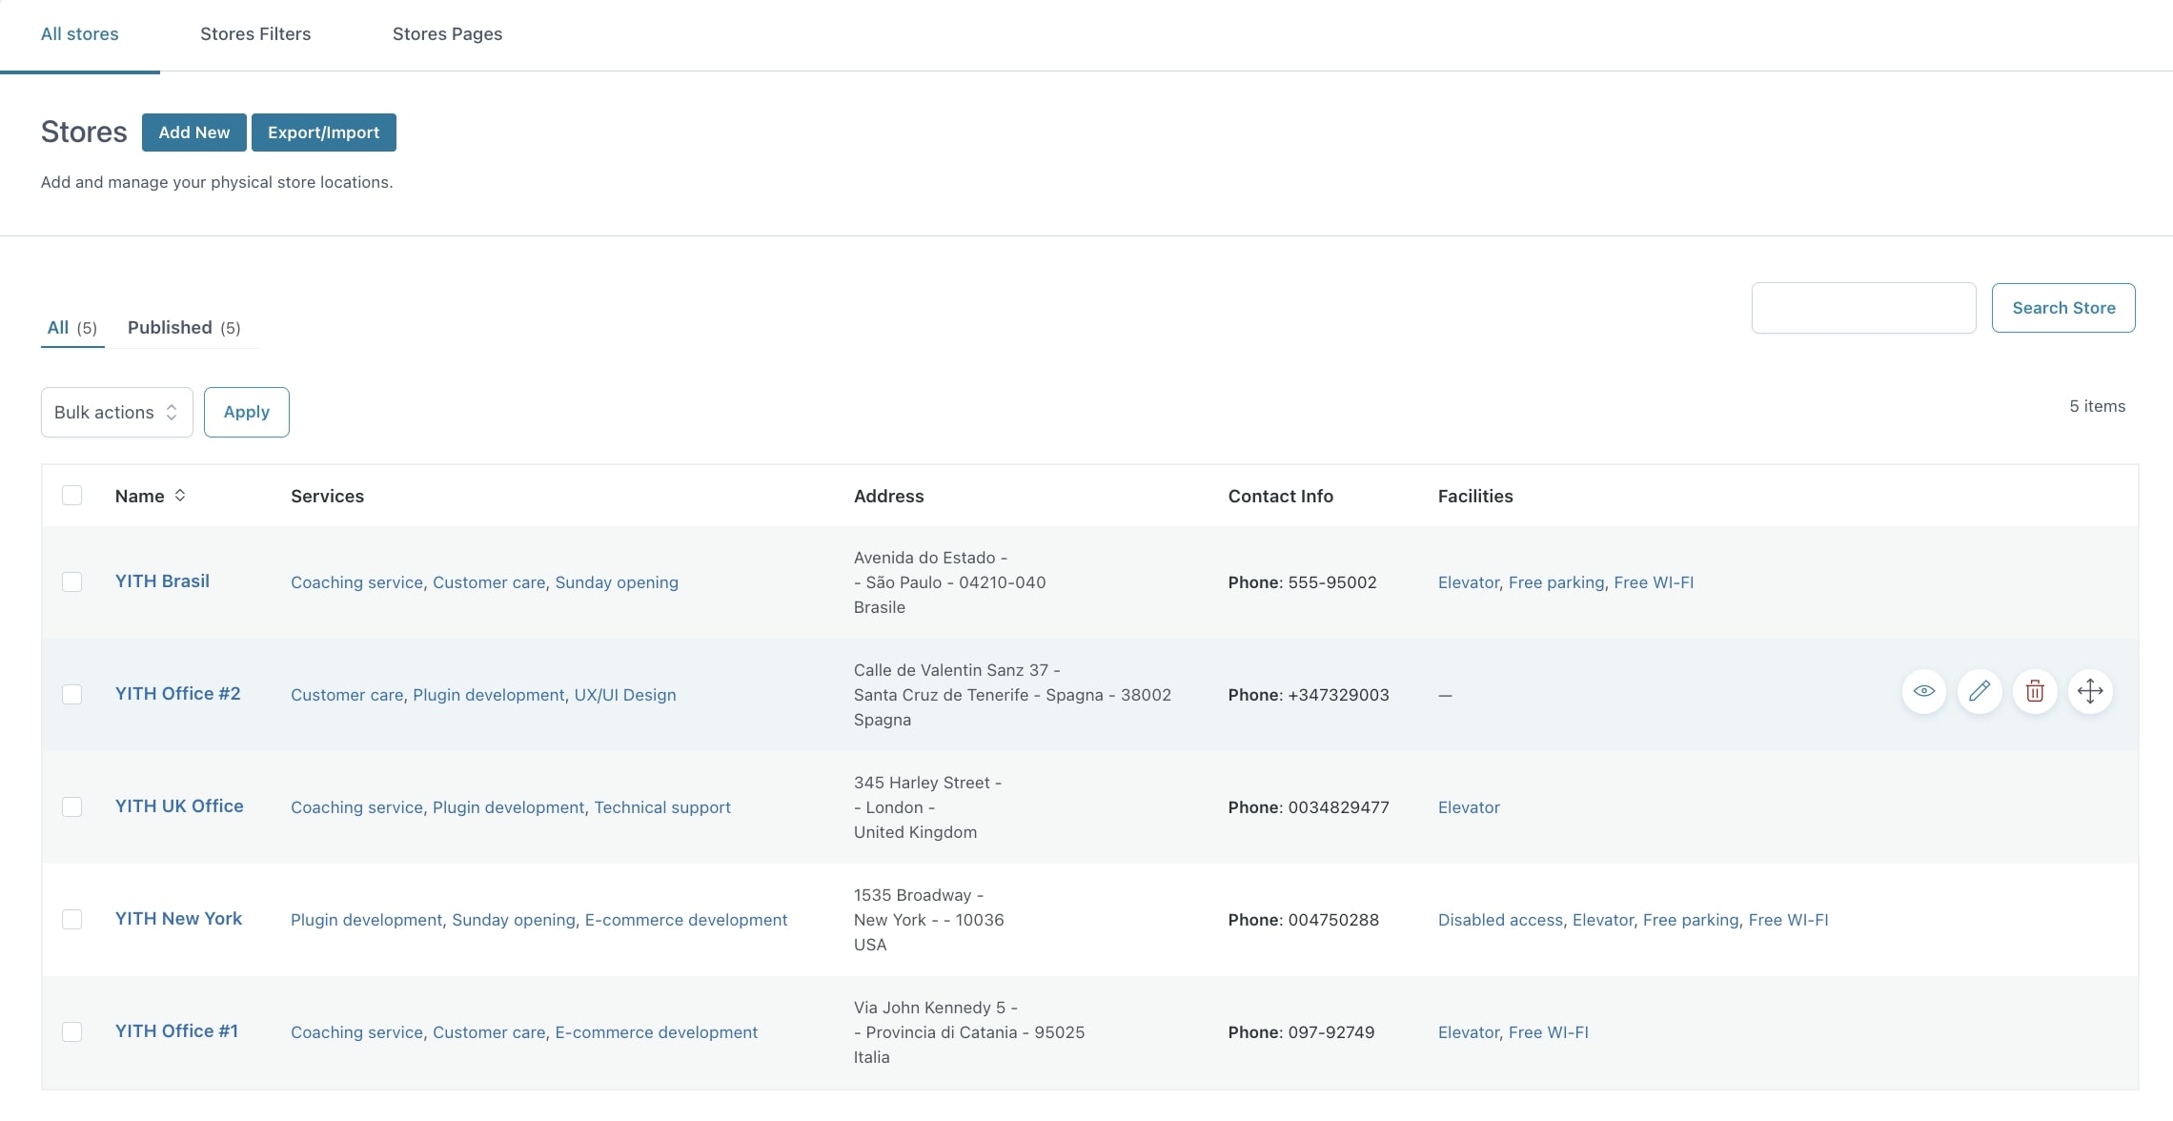Viewport: 2173px width, 1121px height.
Task: Click the phone number 097-92749
Action: pos(1331,1032)
